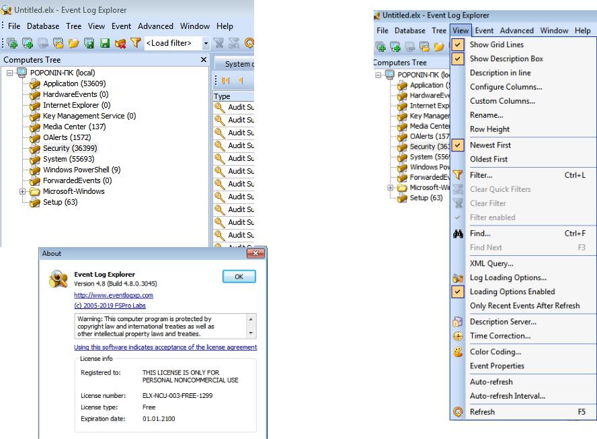Screen dimensions: 597x439
Task: Select Security (36399) log in left tree
Action: [70, 148]
